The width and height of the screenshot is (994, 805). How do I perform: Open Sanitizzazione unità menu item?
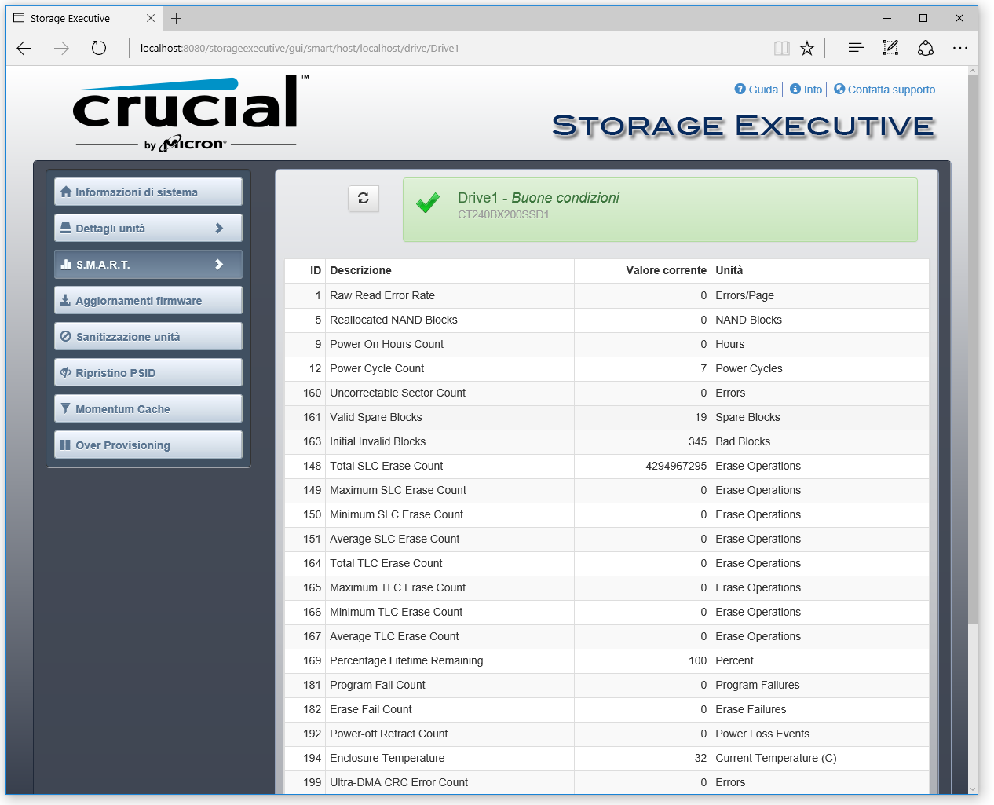[148, 336]
